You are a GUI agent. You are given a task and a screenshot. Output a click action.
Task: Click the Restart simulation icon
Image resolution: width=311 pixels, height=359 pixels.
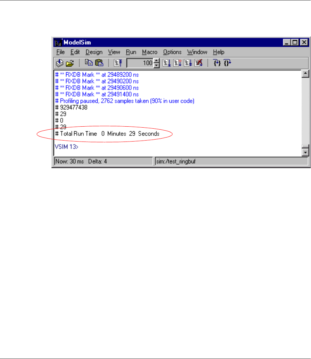click(x=118, y=63)
